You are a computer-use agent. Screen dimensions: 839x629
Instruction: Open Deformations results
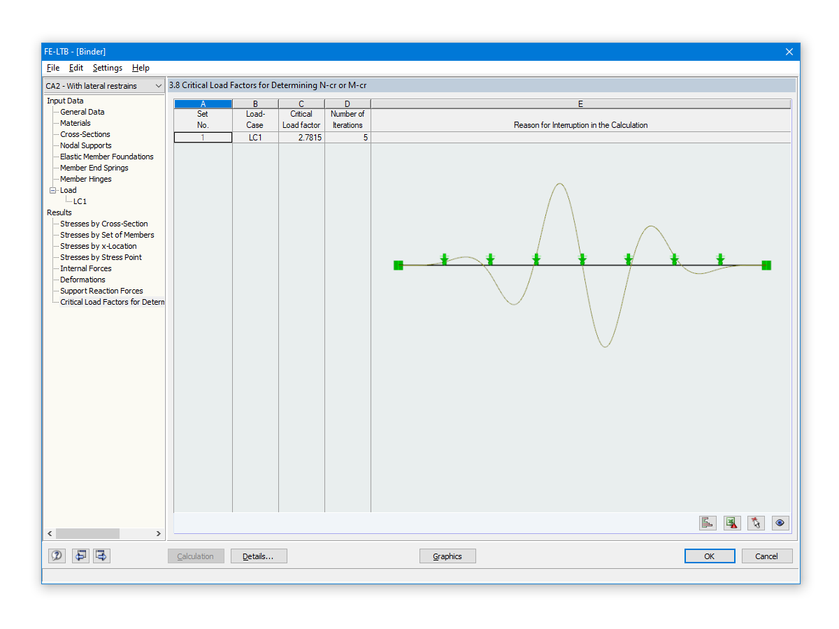[x=83, y=280]
